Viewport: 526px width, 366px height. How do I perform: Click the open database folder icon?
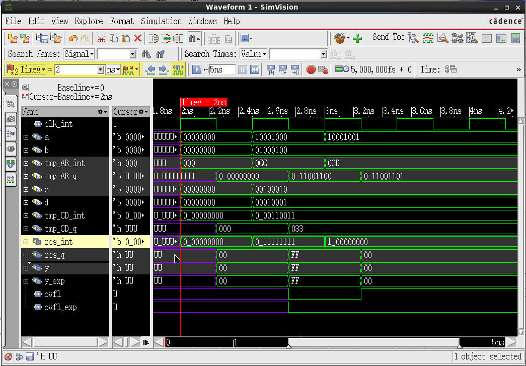tap(13, 39)
